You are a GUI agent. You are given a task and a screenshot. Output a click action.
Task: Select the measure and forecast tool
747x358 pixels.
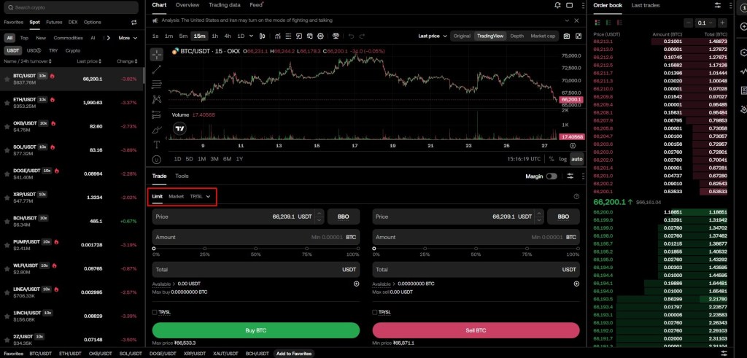157,114
